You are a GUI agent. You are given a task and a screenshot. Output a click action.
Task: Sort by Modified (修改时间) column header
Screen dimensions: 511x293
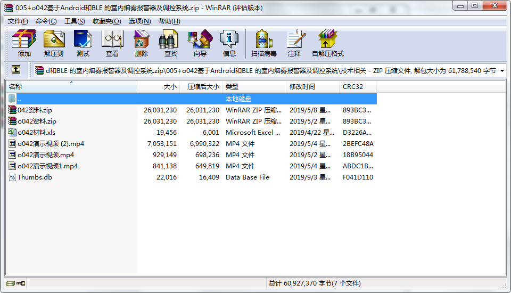tap(312, 86)
